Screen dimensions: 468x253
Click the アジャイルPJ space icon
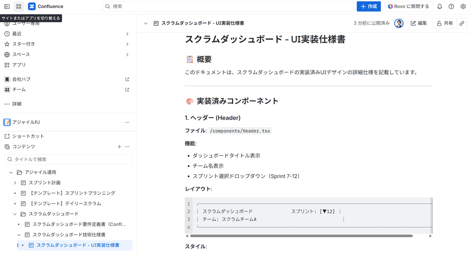tap(7, 122)
